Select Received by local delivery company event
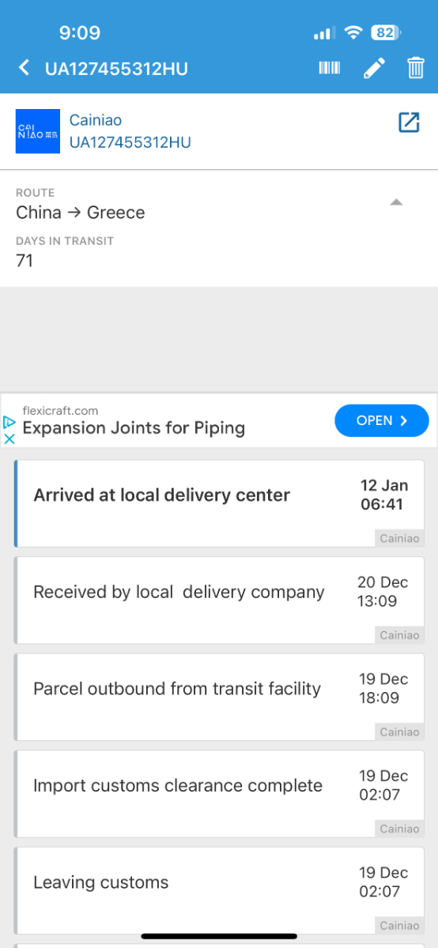Image resolution: width=438 pixels, height=948 pixels. click(219, 600)
